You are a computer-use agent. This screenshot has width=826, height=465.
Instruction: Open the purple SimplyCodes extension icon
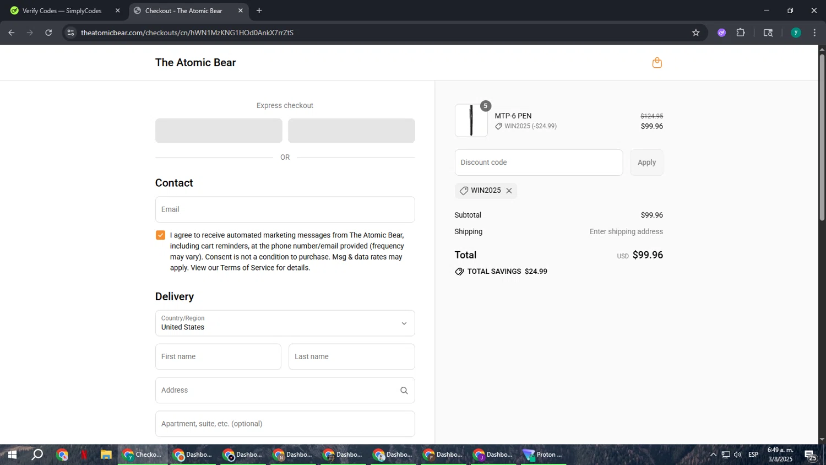click(x=722, y=33)
